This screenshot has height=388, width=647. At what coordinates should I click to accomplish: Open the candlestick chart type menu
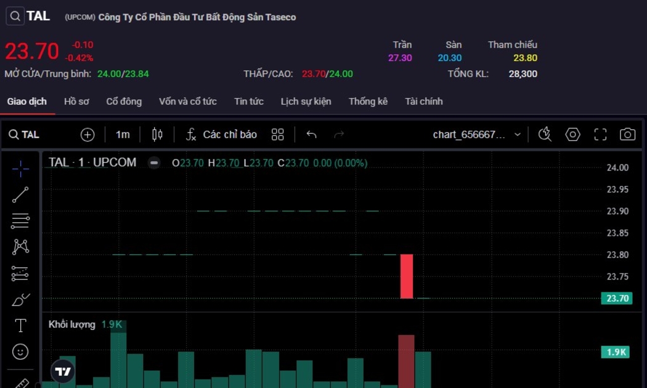tap(157, 134)
